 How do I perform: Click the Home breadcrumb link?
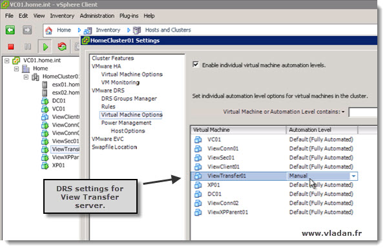(64, 30)
